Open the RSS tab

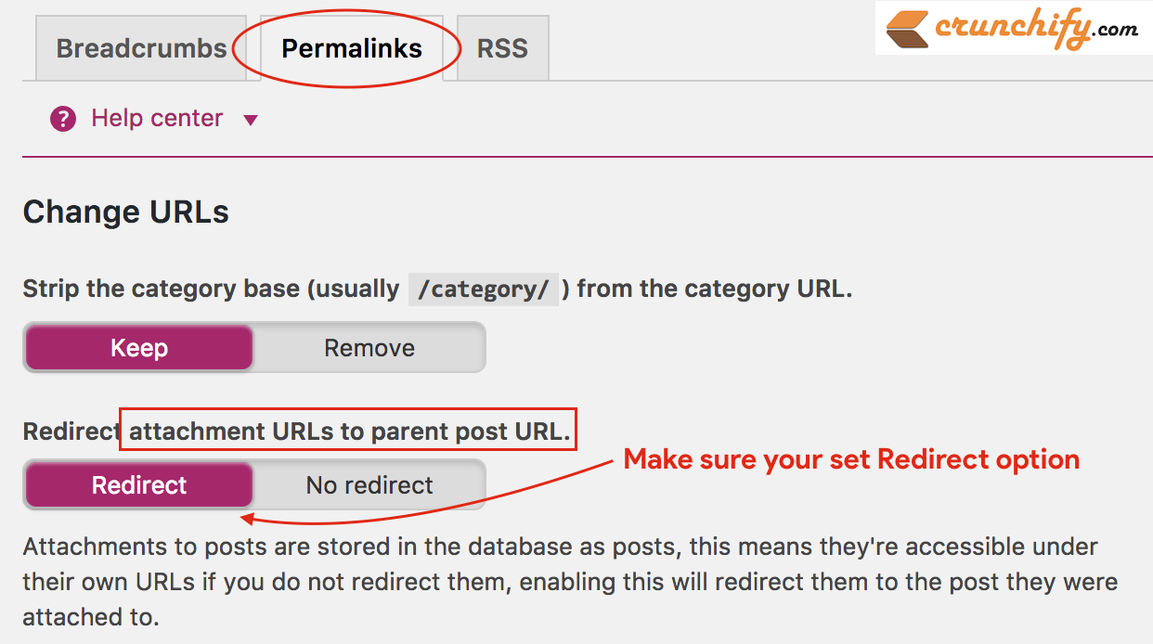pyautogui.click(x=502, y=48)
